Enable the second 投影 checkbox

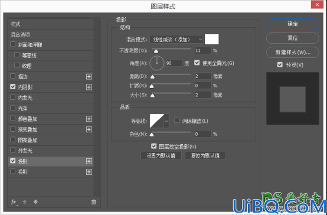click(13, 171)
